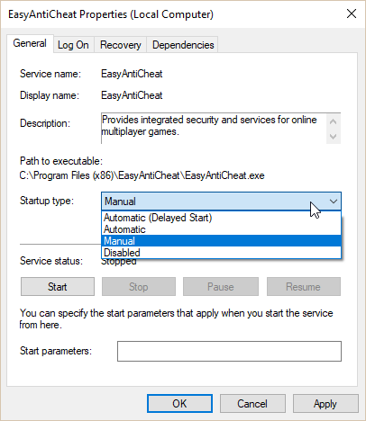This screenshot has width=366, height=421.
Task: Click the Display name value EasyAntiCheat
Action: pyautogui.click(x=132, y=95)
